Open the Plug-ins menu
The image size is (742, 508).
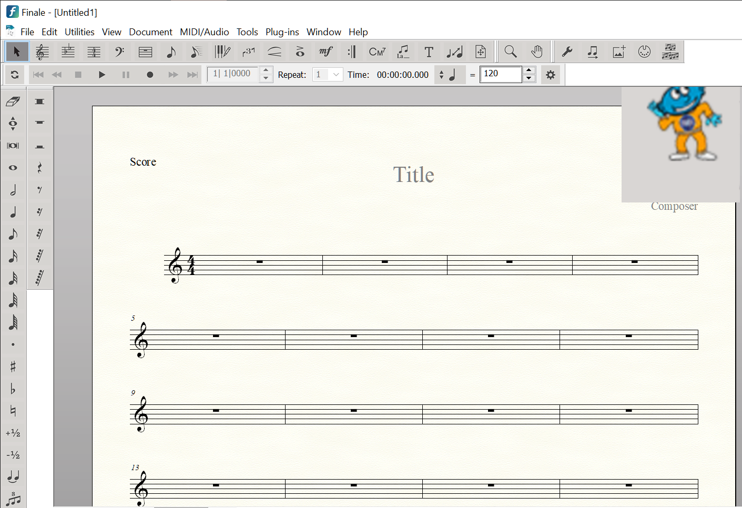pos(282,32)
